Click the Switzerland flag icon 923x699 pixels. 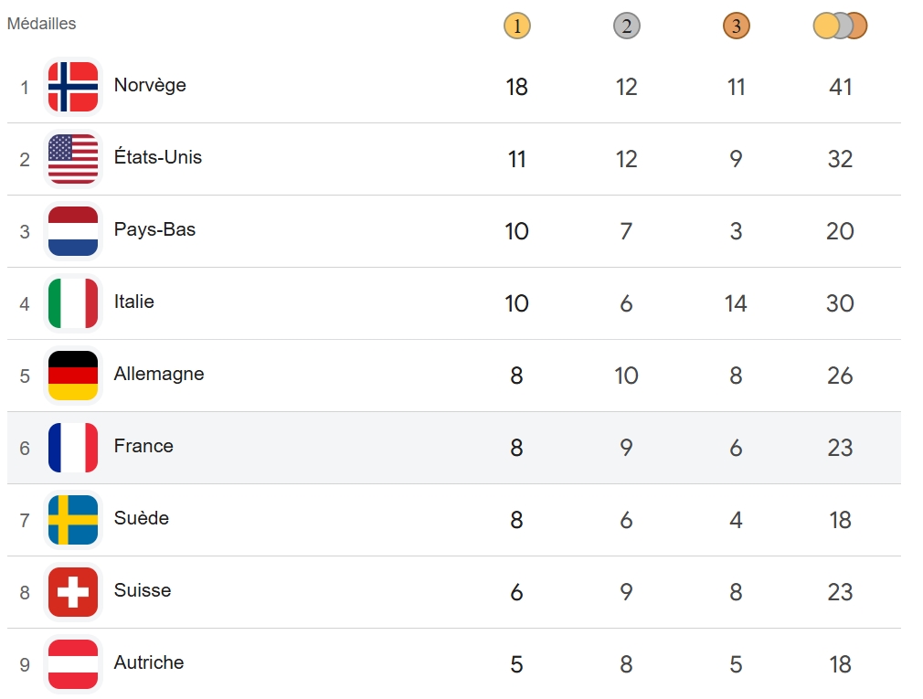[x=73, y=592]
